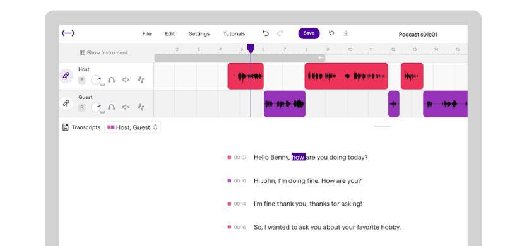Open the Host, Guest transcripts dropdown
This screenshot has width=529, height=246.
[x=133, y=127]
